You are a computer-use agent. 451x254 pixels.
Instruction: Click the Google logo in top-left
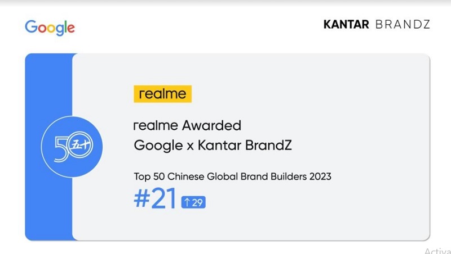(x=50, y=27)
